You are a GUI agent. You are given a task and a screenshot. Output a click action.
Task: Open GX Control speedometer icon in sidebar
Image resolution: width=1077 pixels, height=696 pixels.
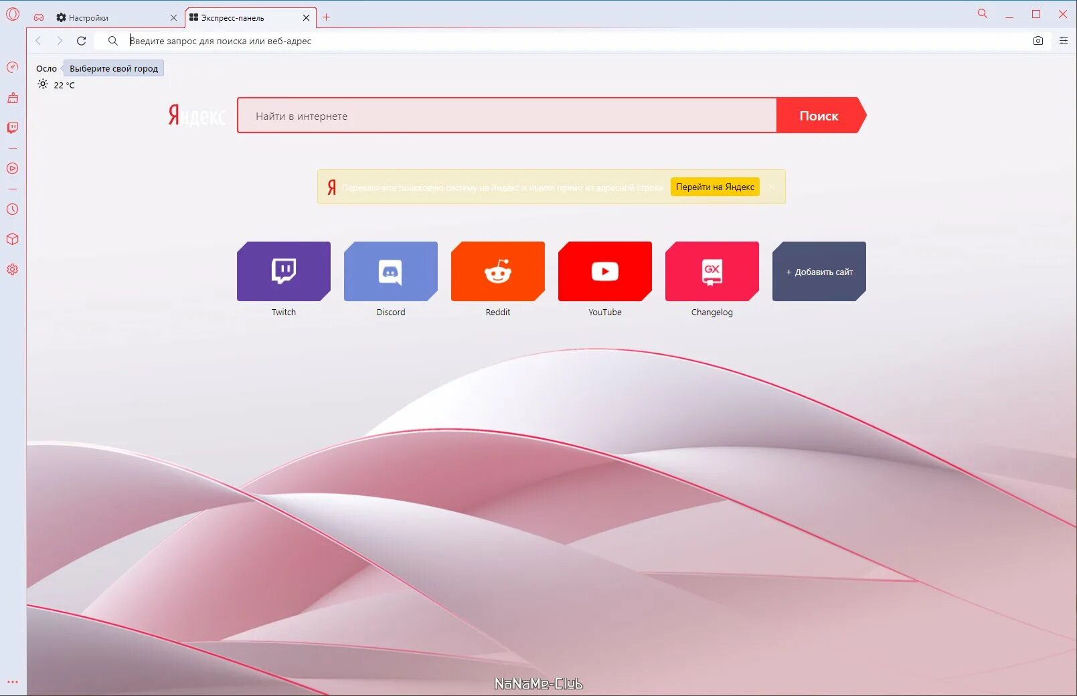pyautogui.click(x=13, y=67)
